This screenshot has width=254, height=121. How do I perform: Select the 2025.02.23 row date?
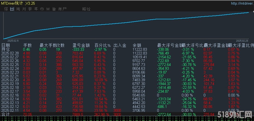click(x=10, y=72)
